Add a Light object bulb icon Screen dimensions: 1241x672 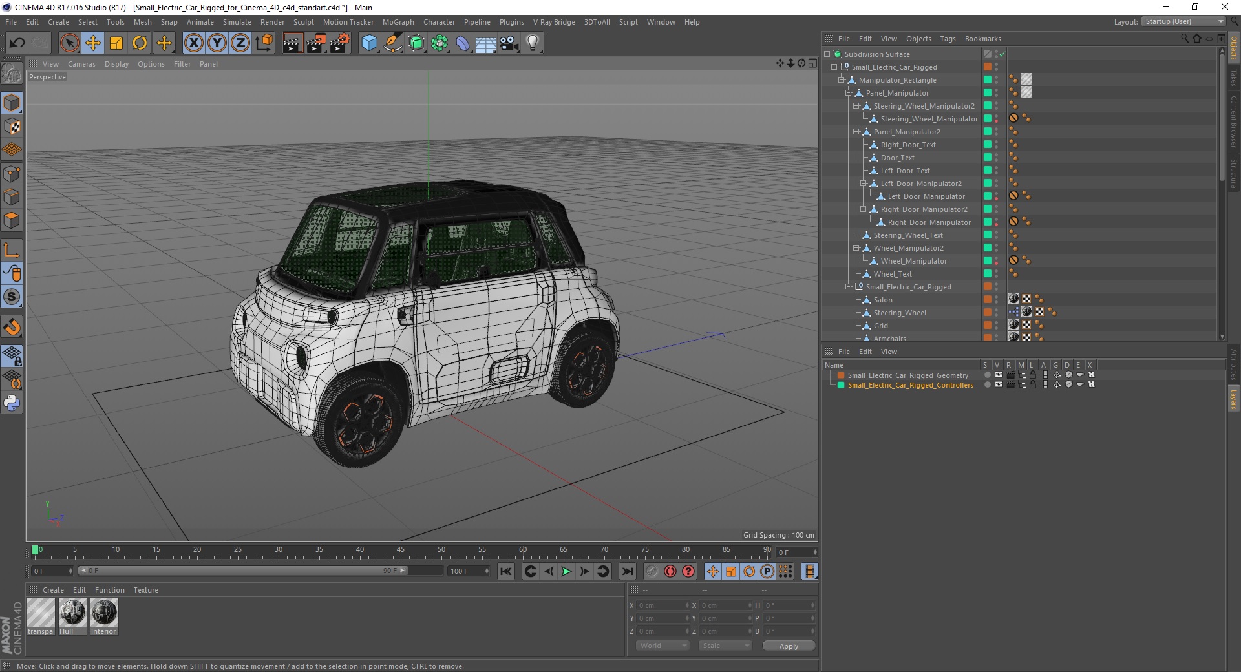533,43
